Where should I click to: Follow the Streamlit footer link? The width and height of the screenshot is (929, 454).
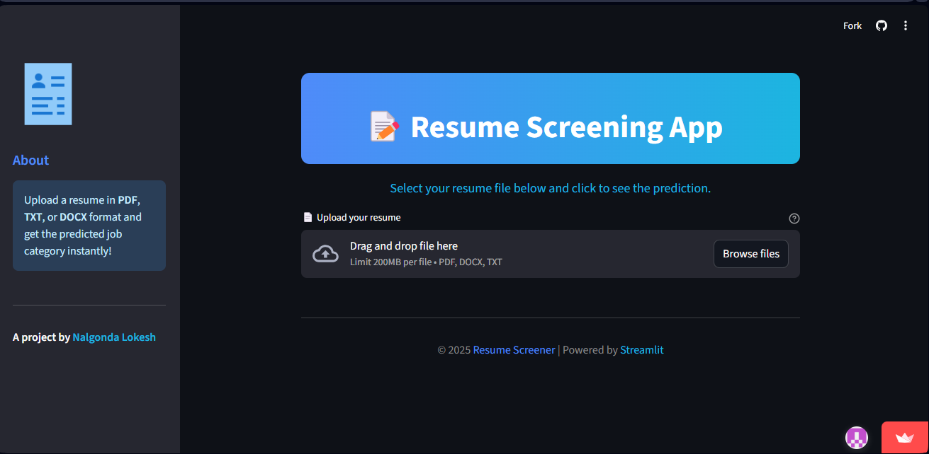click(641, 350)
